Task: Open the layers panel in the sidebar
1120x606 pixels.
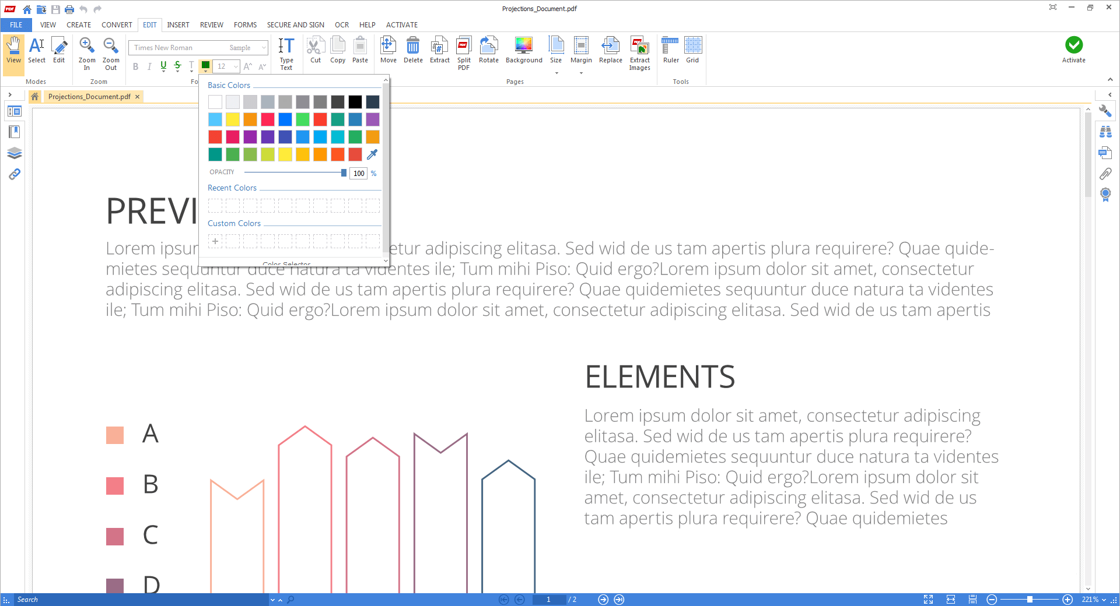Action: click(x=15, y=153)
